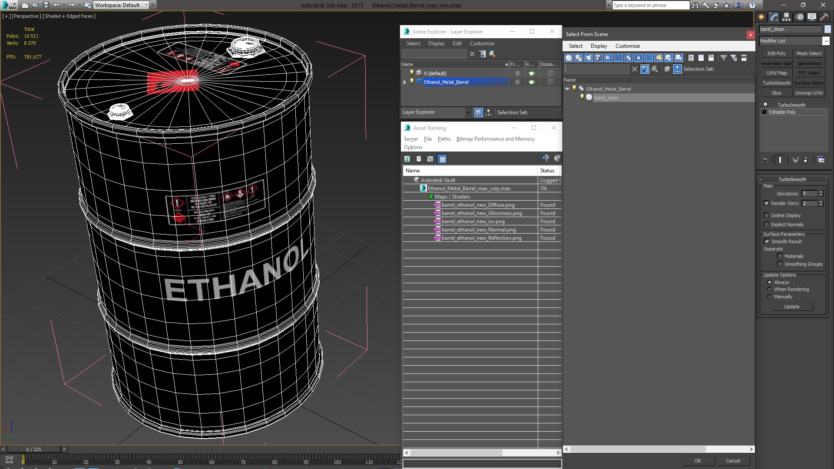Toggle Display Bone Objects filter icon
This screenshot has height=469, width=834.
pos(649,58)
